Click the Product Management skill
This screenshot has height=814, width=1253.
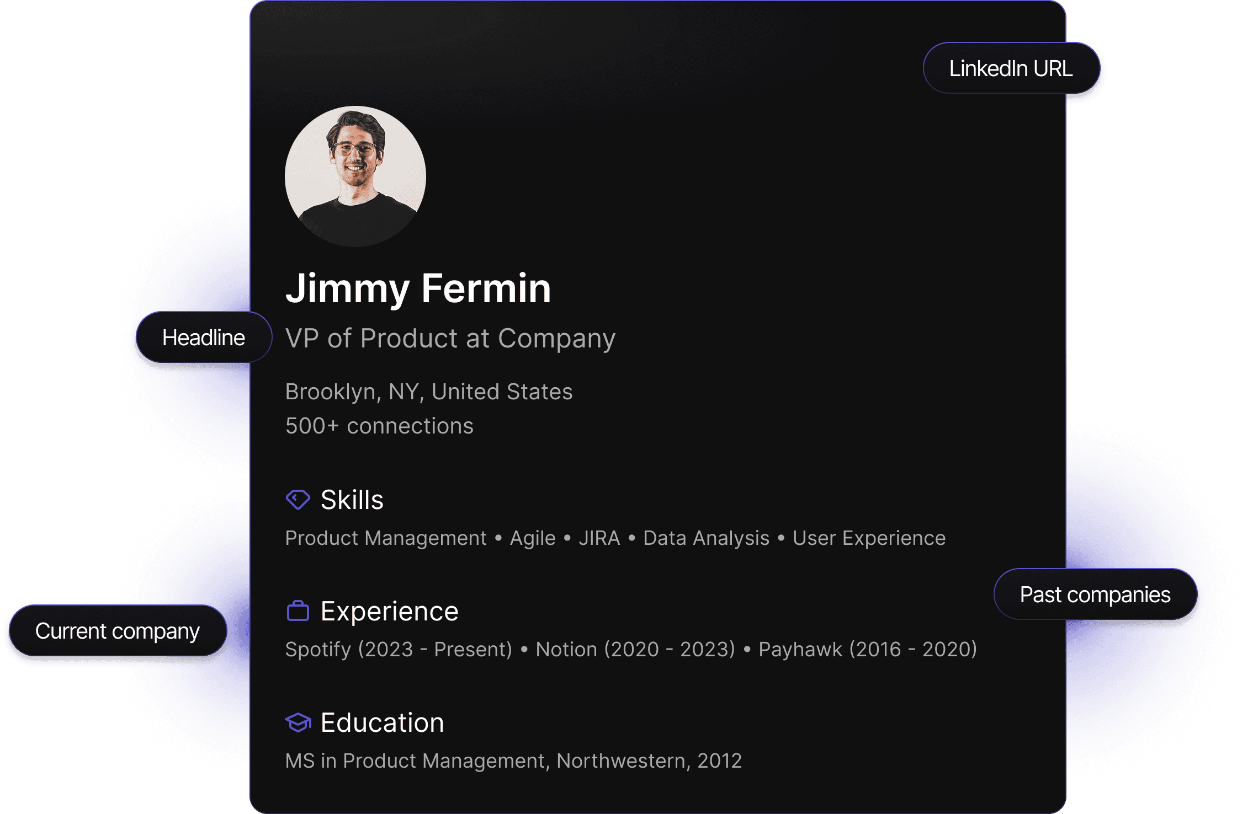[x=385, y=538]
